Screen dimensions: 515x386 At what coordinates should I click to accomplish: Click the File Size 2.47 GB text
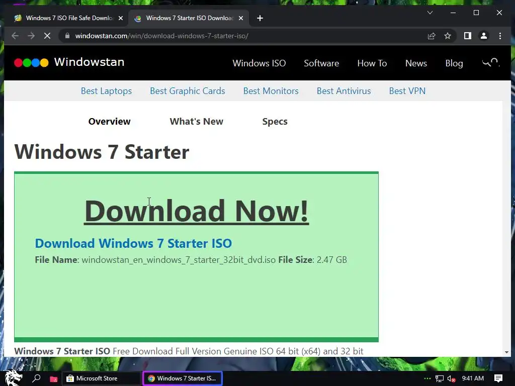312,260
